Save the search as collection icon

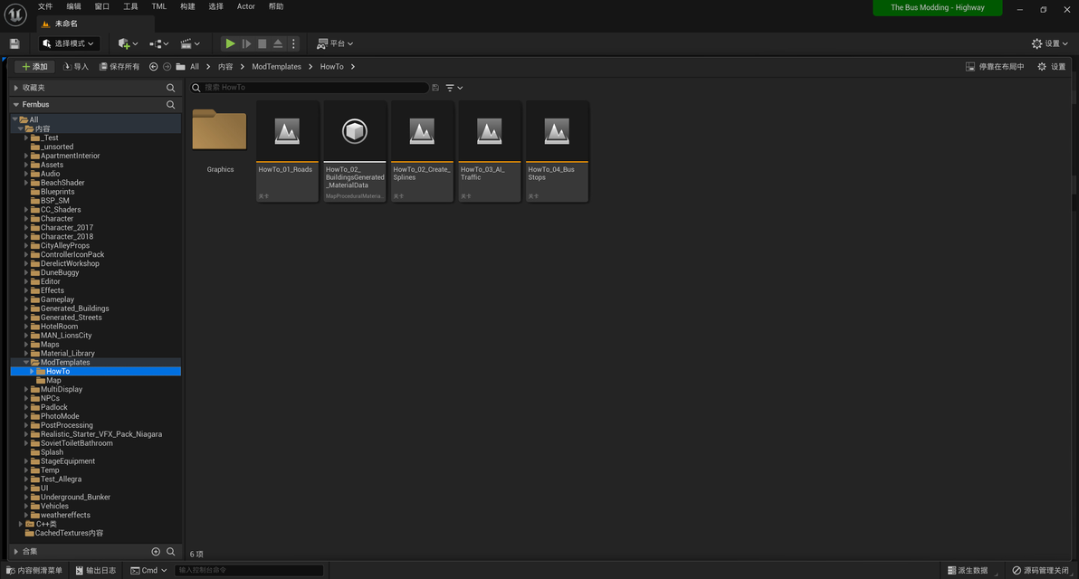click(x=434, y=88)
